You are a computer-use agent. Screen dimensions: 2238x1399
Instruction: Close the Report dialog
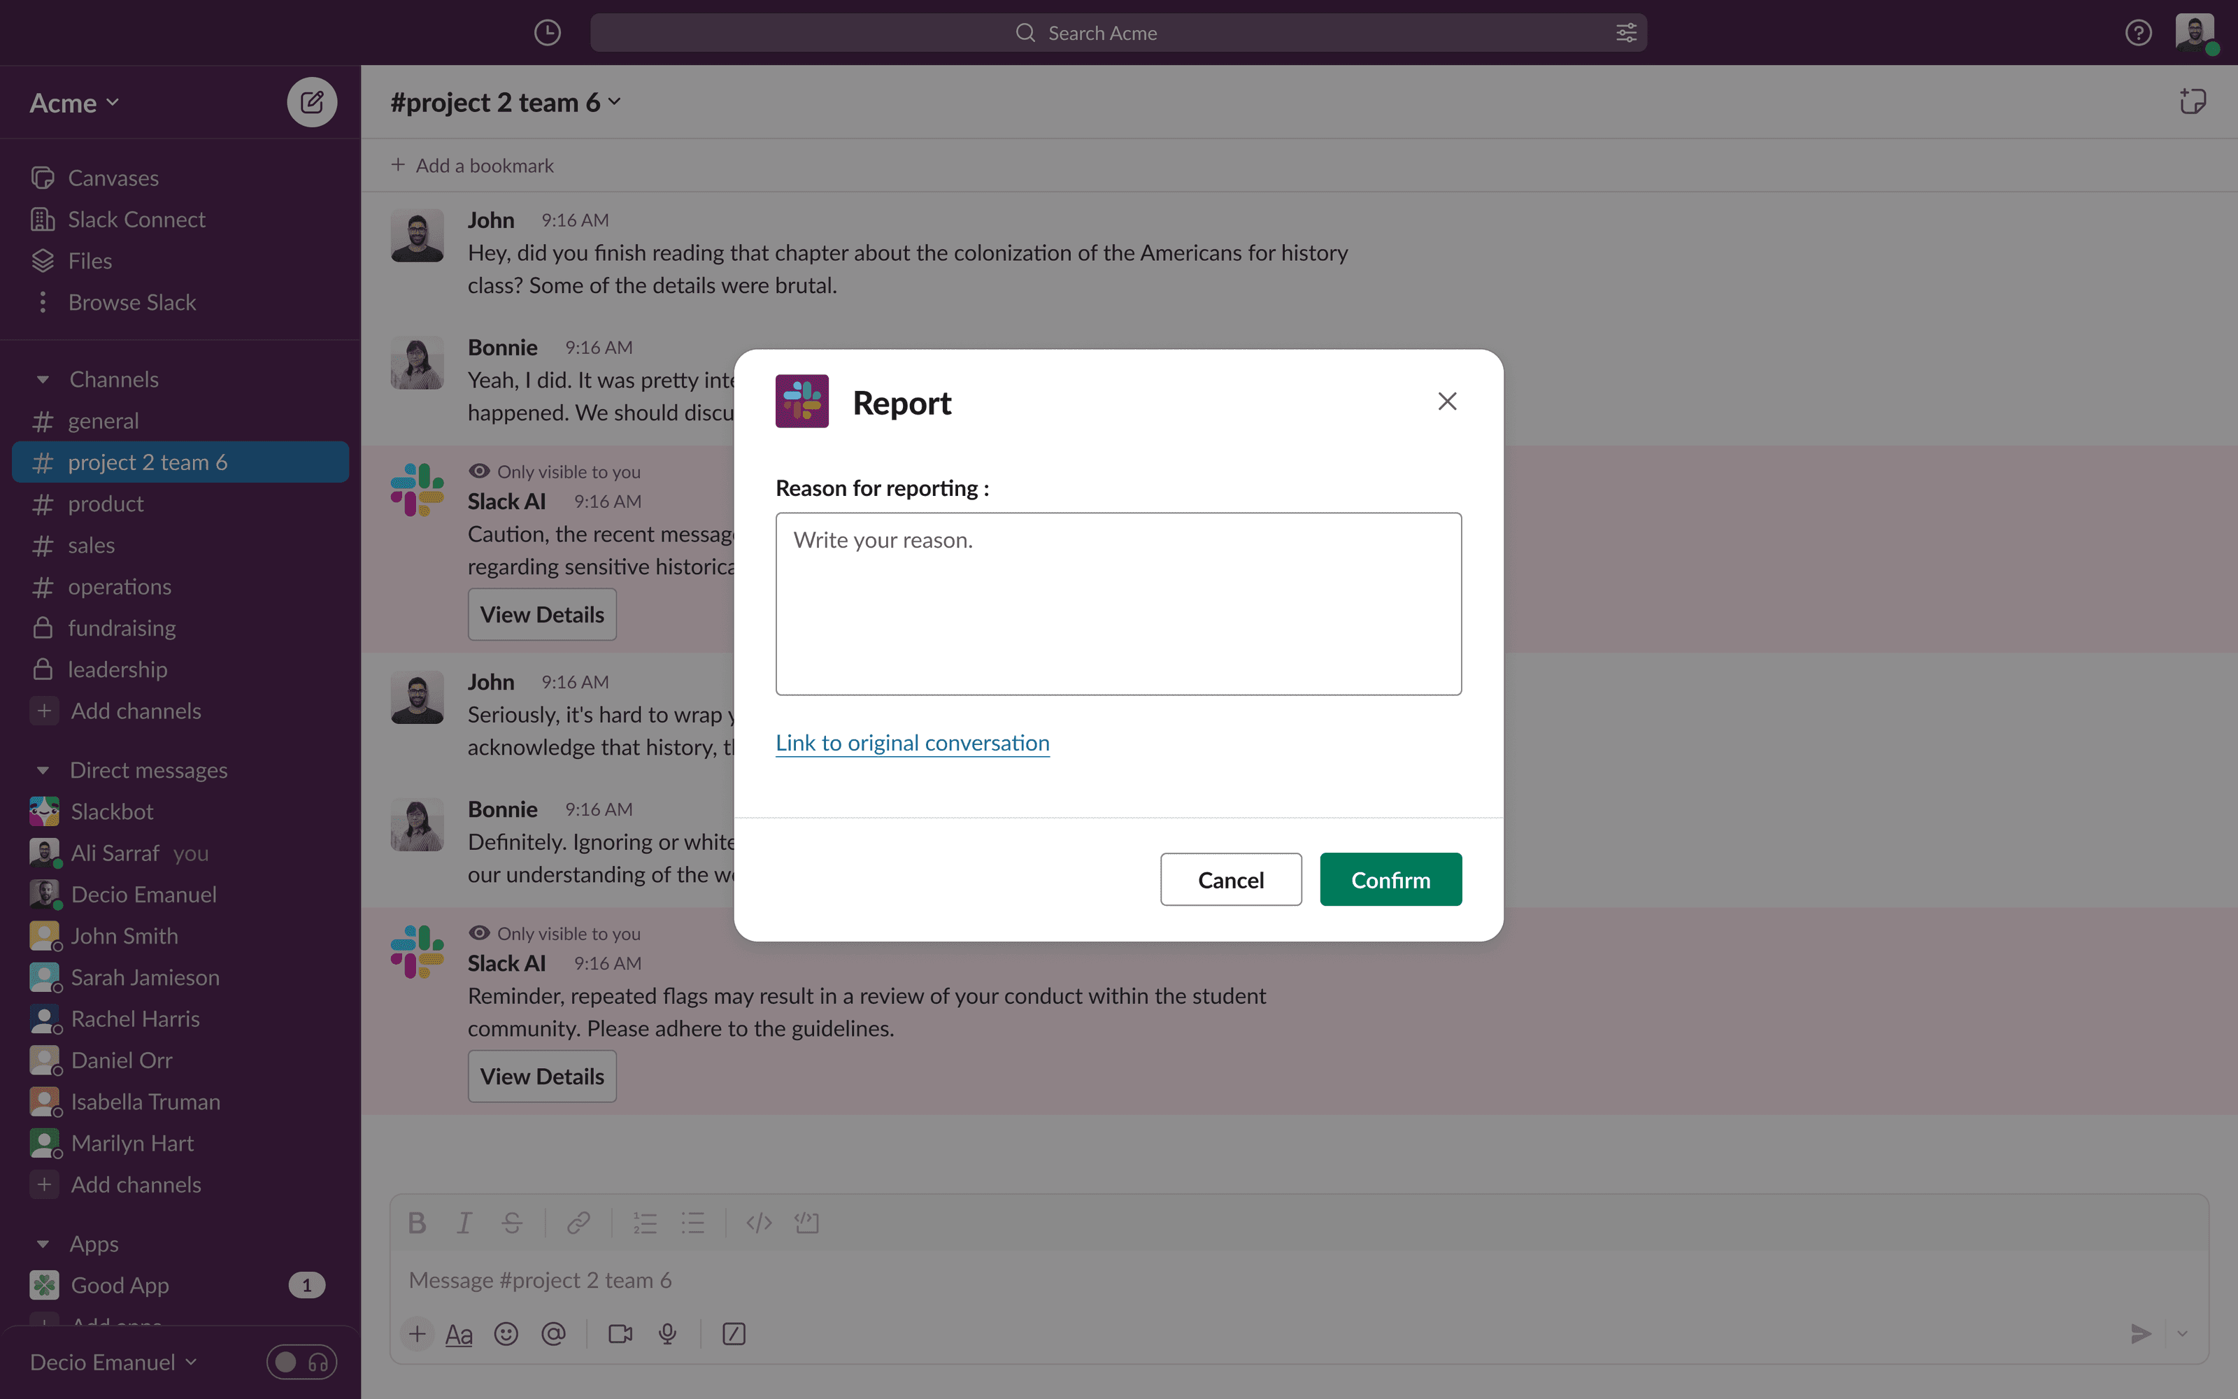point(1447,401)
